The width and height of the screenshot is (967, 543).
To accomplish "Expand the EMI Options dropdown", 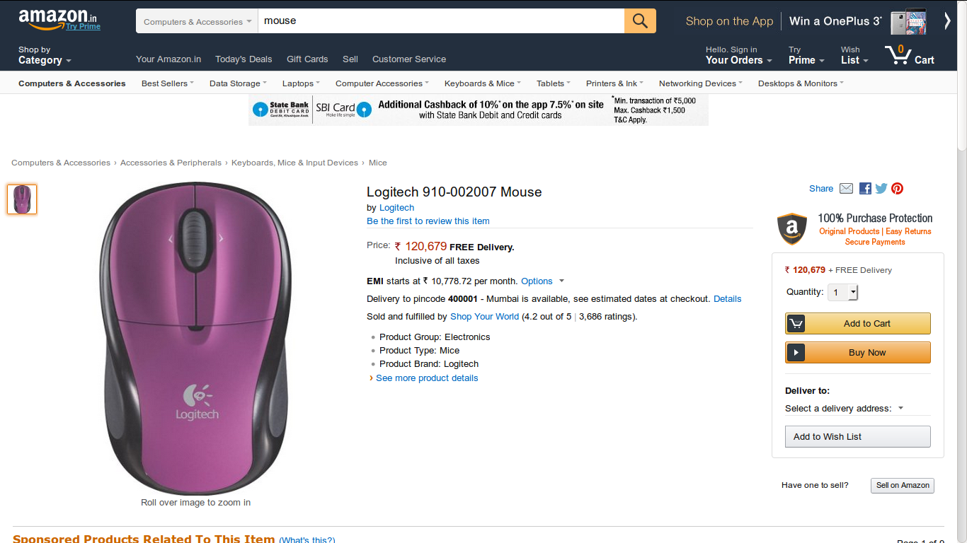I will [x=542, y=281].
